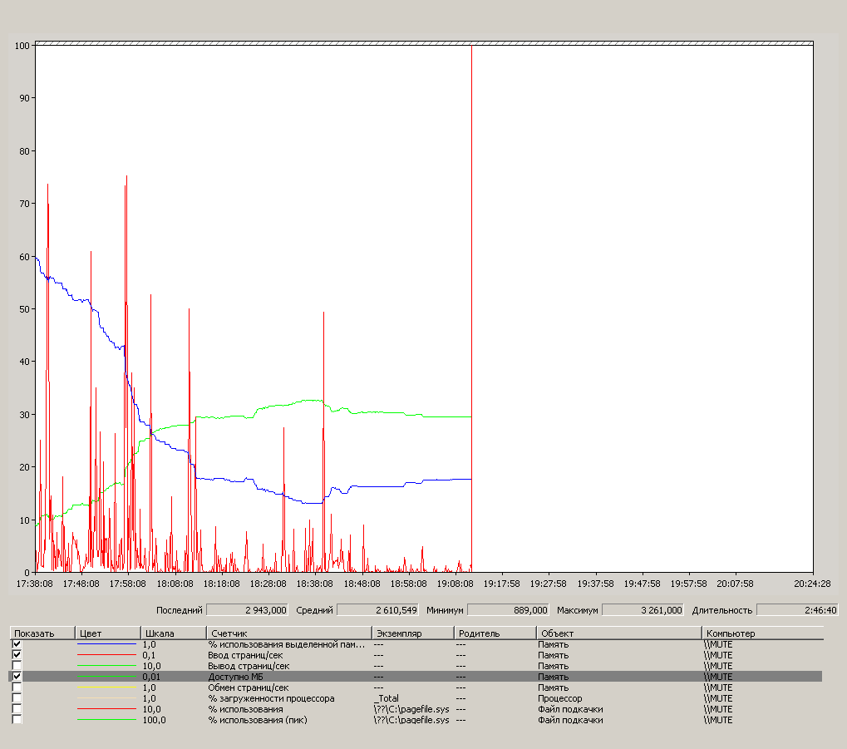Hide the 'Ввод страниц/сек' counter via its checkbox
The height and width of the screenshot is (749, 847).
(17, 655)
